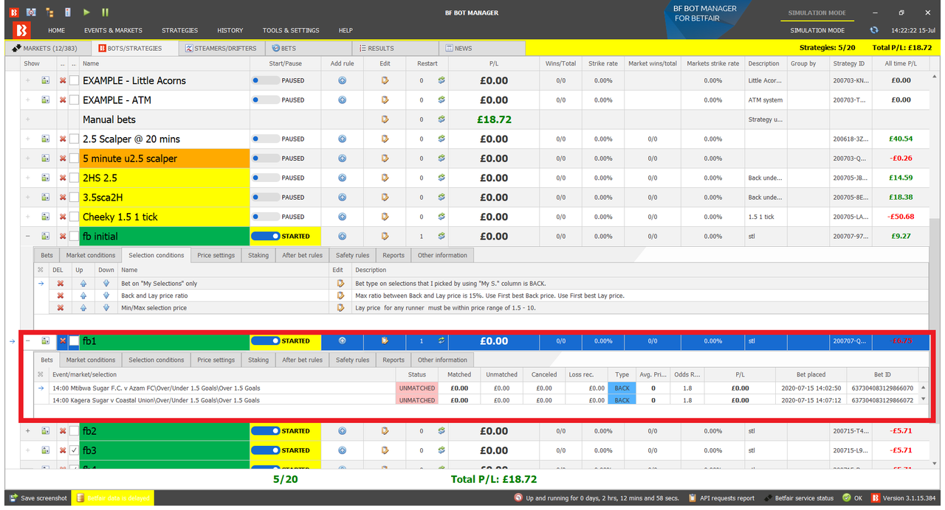Open Staking tab under fb initial

tap(258, 255)
